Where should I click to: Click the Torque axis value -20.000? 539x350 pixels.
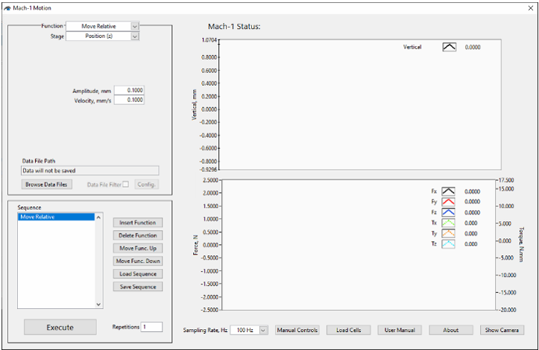[x=508, y=310]
